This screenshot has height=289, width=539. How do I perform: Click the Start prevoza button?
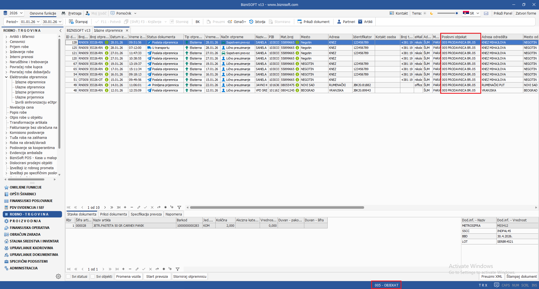pyautogui.click(x=157, y=276)
